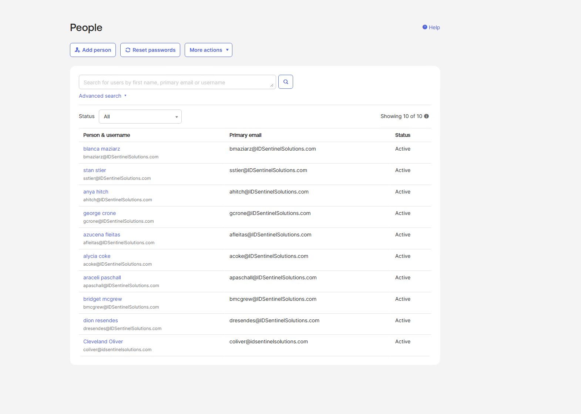Open blanca maziarz's profile
Viewport: 581px width, 414px height.
coord(101,149)
